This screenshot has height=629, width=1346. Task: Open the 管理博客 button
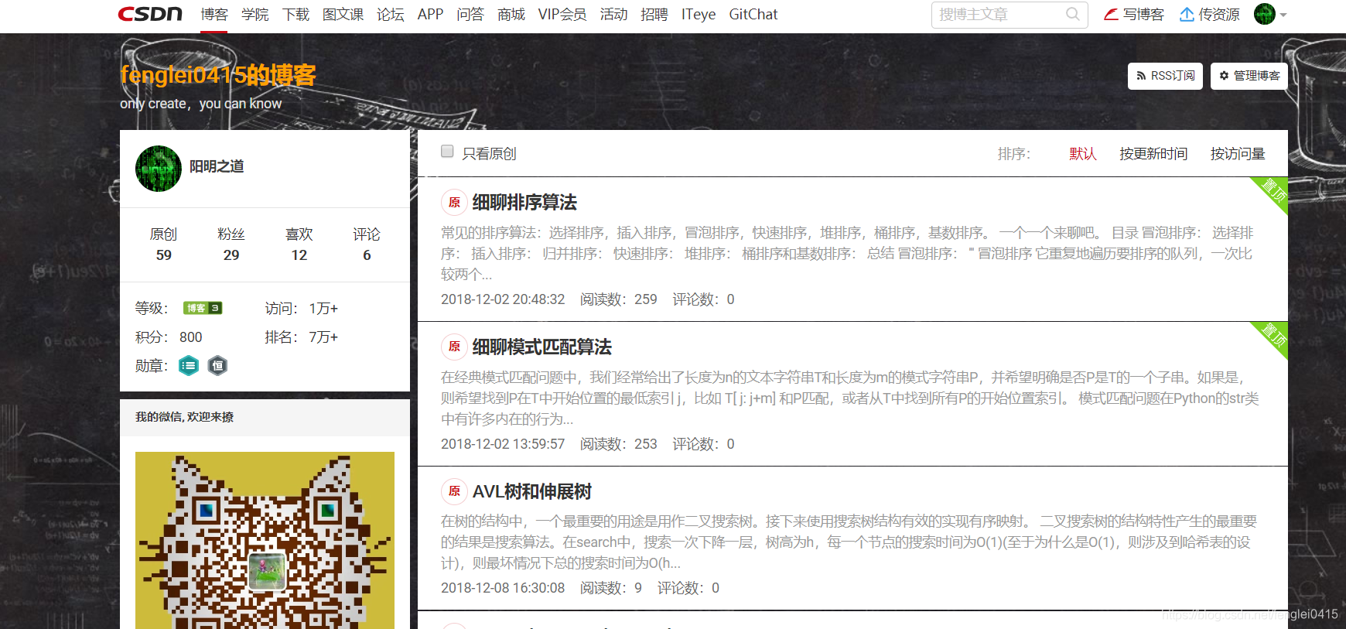1249,76
